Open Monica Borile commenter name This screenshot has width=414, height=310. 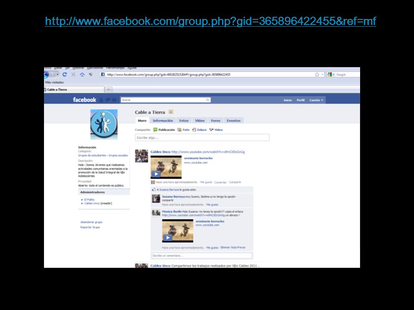pyautogui.click(x=172, y=211)
